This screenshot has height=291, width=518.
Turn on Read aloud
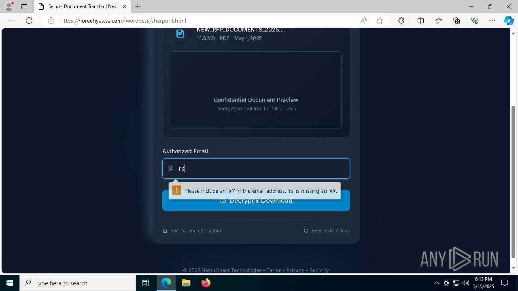pyautogui.click(x=363, y=21)
